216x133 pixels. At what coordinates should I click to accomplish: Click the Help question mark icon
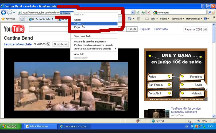point(205,19)
